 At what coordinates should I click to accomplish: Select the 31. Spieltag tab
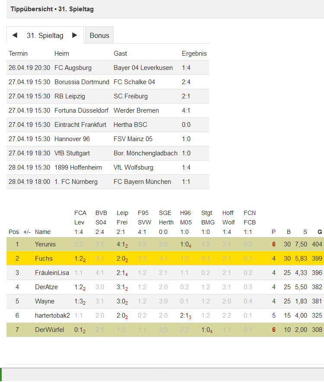[x=45, y=35]
